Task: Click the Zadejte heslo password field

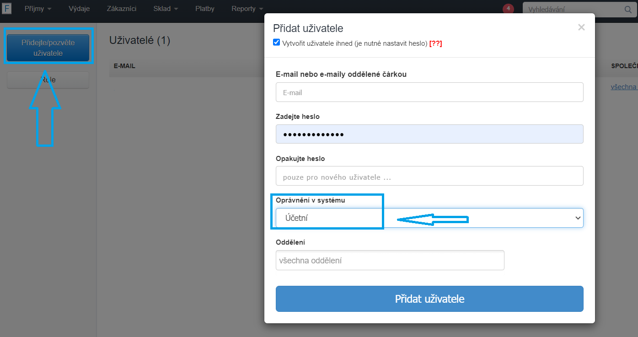Action: pos(429,134)
